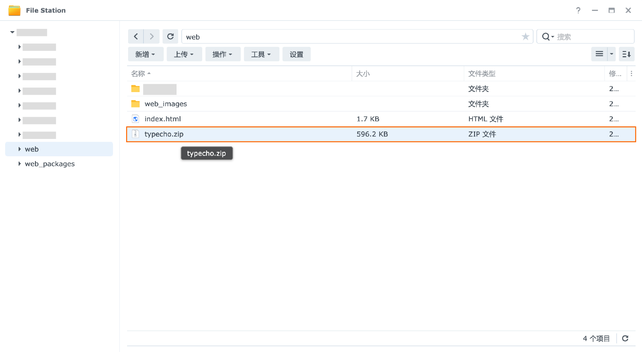Add web folder to favorites star
642x352 pixels.
coord(525,37)
